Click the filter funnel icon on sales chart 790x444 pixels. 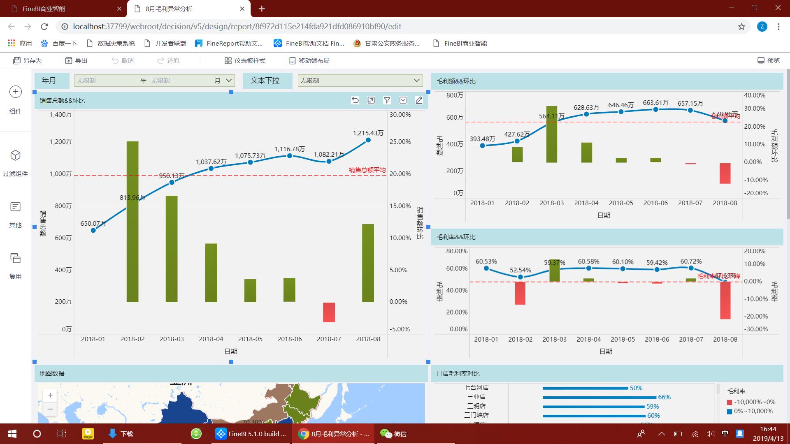coord(387,100)
